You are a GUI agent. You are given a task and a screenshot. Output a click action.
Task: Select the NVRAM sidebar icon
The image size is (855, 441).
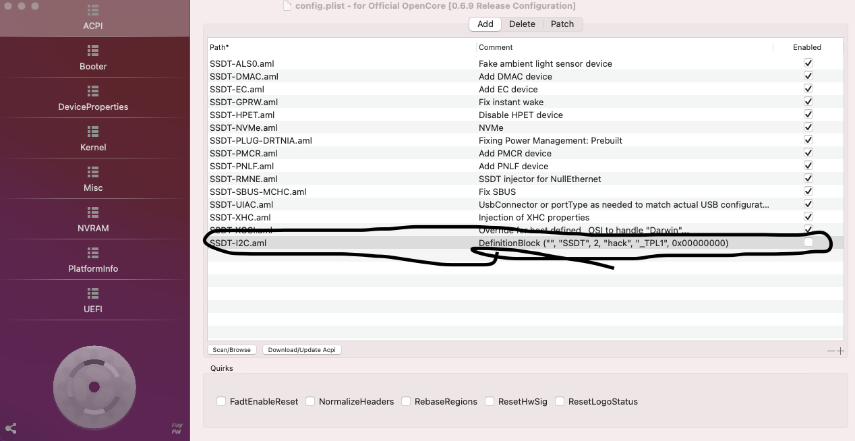coord(93,212)
